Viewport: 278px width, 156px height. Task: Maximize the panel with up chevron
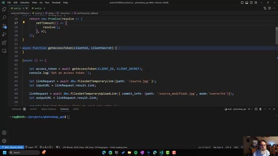269,109
